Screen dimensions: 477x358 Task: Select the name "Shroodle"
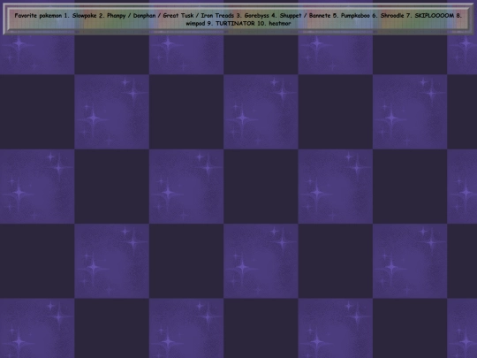(x=392, y=16)
